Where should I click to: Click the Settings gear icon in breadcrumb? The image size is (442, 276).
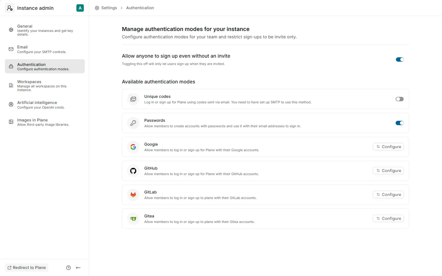[x=97, y=8]
